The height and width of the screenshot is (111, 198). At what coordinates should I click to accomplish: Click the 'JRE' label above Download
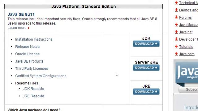146,86
